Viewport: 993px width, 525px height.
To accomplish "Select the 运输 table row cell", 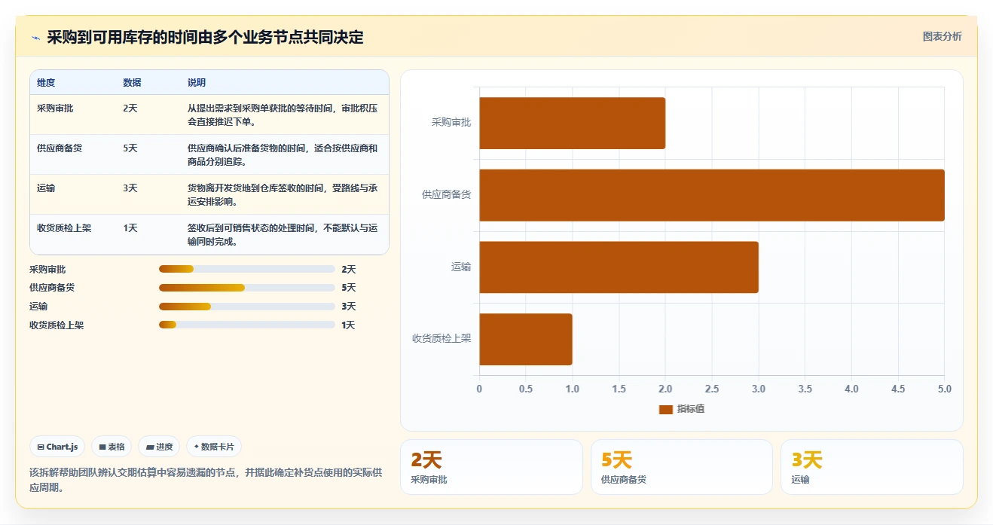I will 46,188.
